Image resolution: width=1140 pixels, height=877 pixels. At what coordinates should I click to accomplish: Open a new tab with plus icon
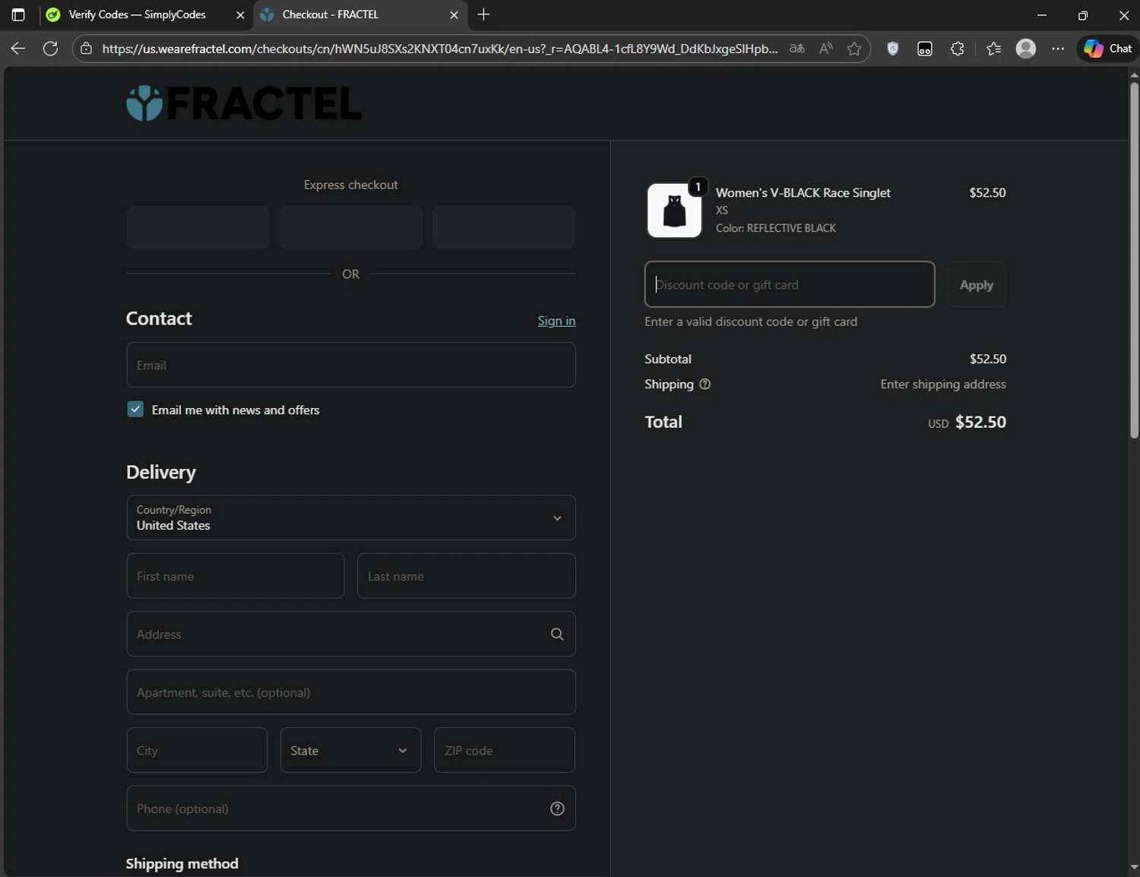(483, 14)
